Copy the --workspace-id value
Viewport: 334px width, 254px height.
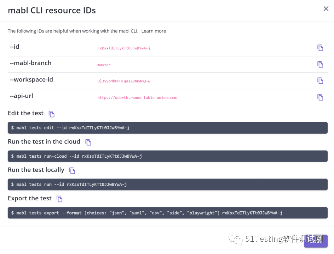pyautogui.click(x=320, y=81)
